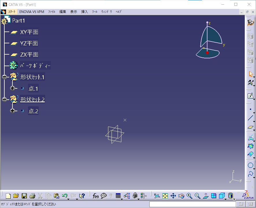Expand the 点.2 tree node
Screen dimensions: 256x208
coord(12,111)
